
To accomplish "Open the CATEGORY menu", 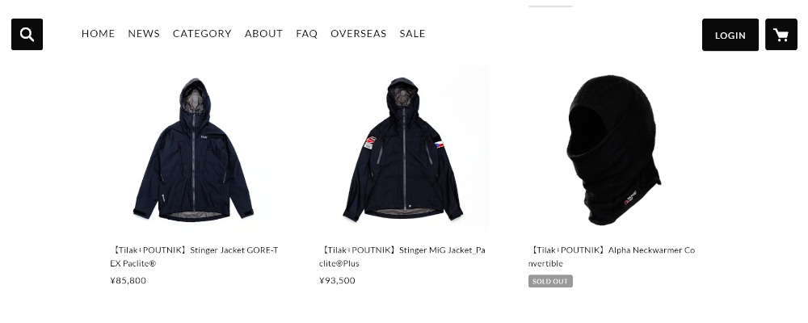I will coord(202,33).
